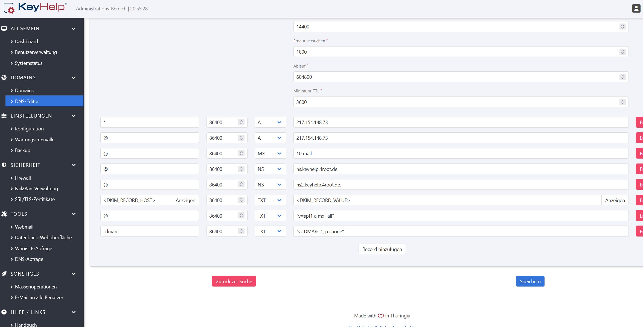Viewport: 643px width, 327px height.
Task: Click the Tools wrench icon
Action: tap(4, 214)
